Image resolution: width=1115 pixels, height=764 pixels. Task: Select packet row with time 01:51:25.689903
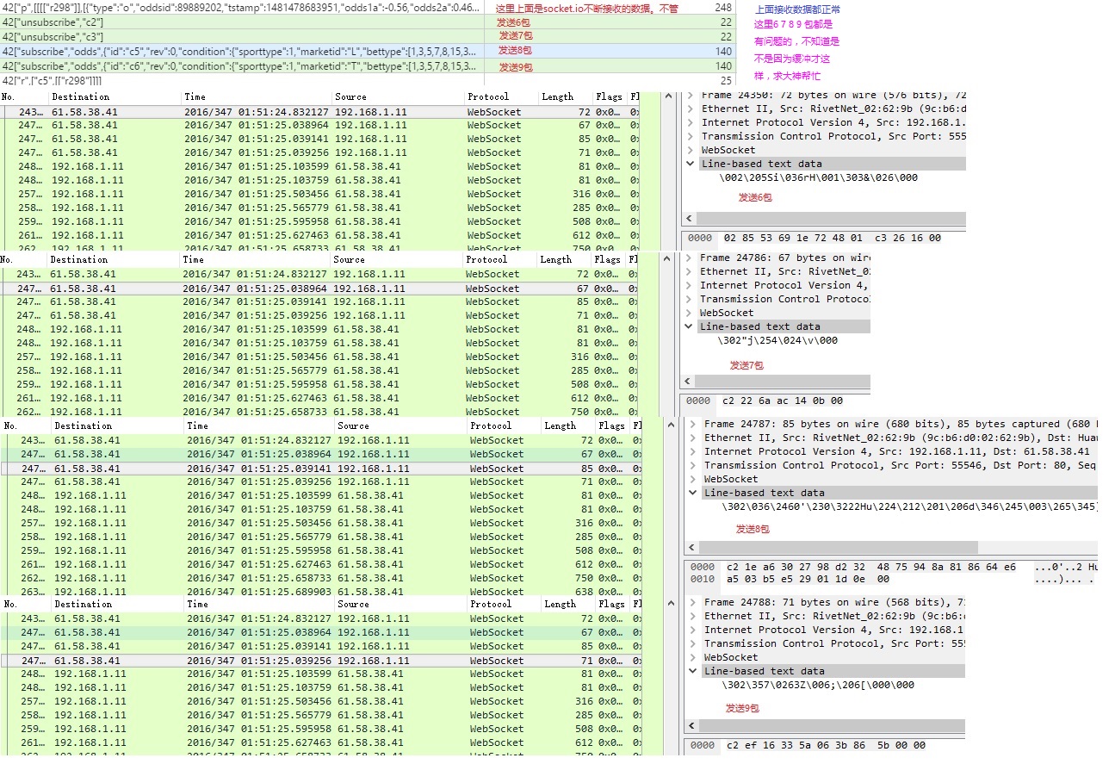(320, 592)
